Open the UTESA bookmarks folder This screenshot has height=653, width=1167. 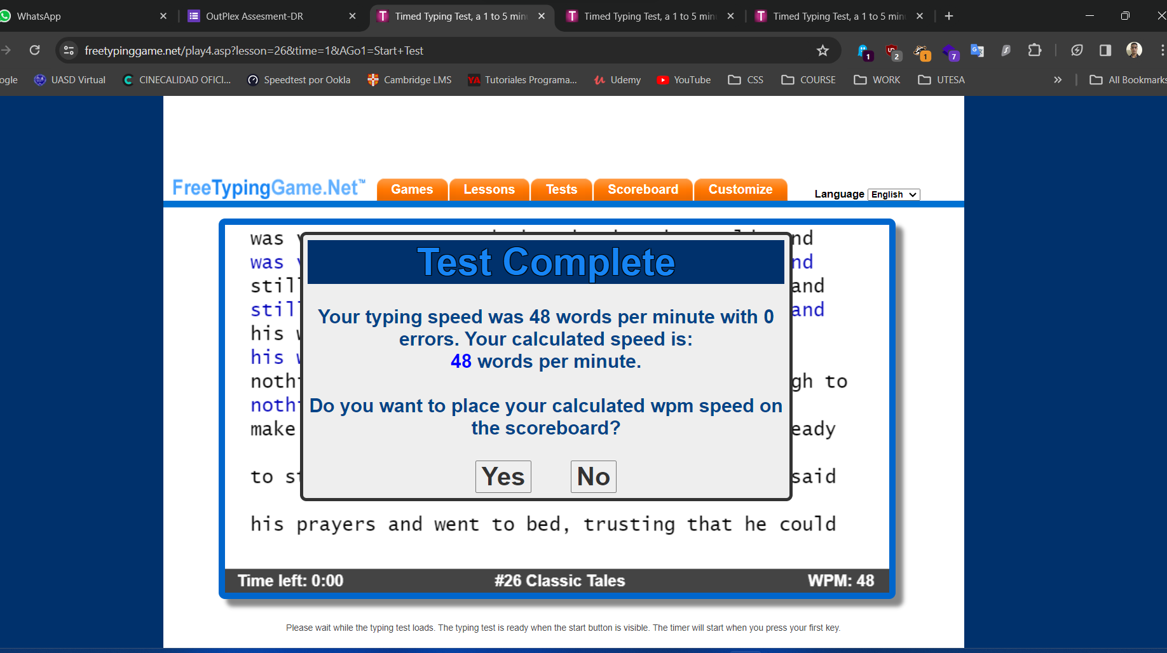(941, 80)
